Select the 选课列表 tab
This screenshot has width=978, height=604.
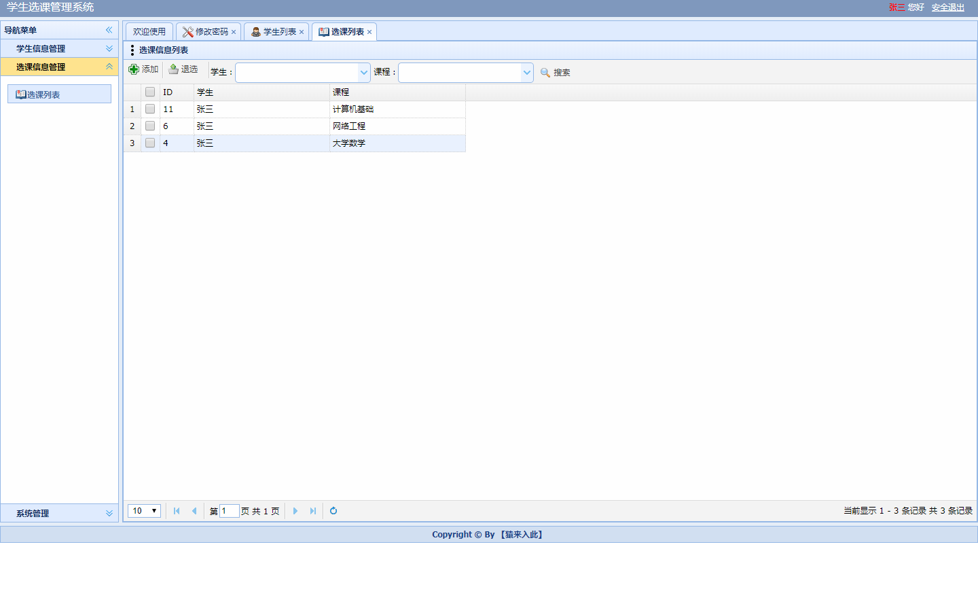pyautogui.click(x=344, y=32)
